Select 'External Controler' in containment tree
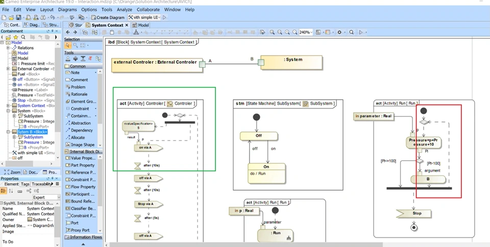The image size is (490, 247). coord(34,69)
